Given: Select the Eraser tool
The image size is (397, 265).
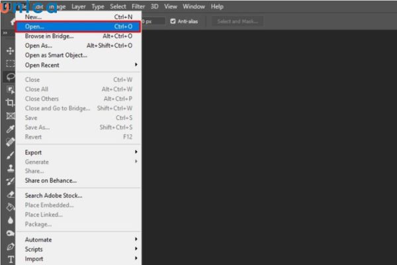Looking at the screenshot, I should pos(10,195).
